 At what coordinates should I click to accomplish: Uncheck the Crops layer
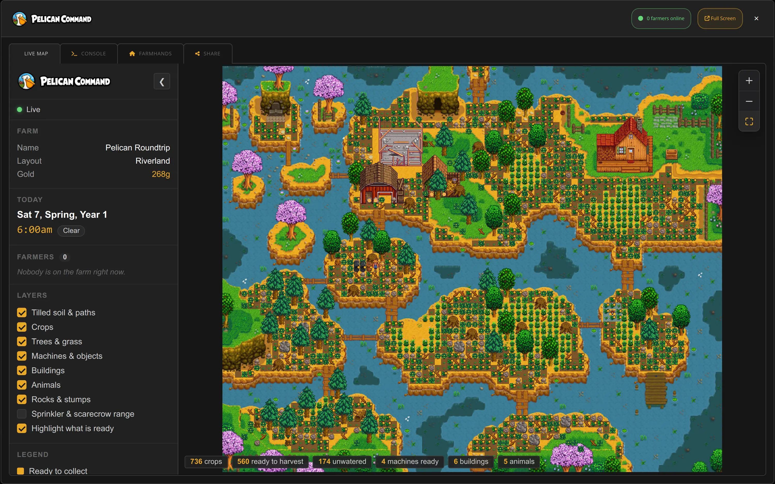point(22,327)
